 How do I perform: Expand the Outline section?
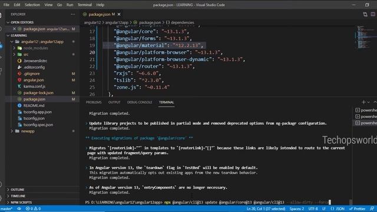pos(17,190)
